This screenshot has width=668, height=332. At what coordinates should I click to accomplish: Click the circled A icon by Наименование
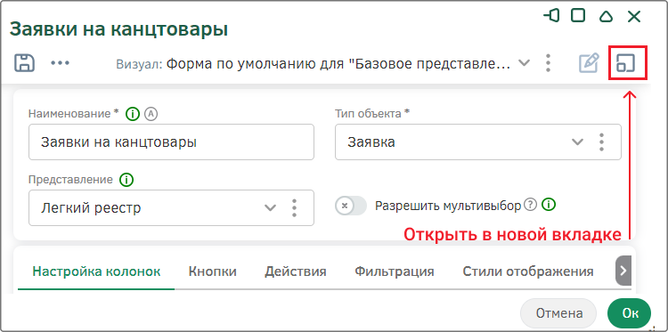(x=151, y=114)
